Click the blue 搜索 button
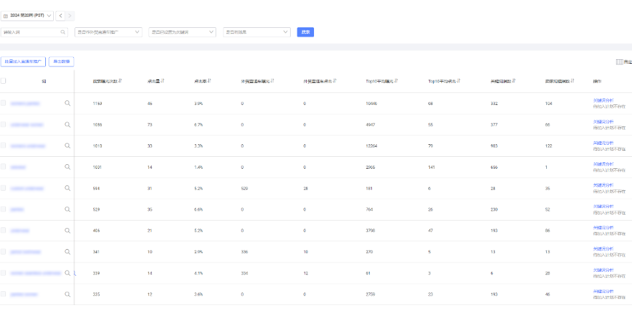The image size is (632, 323). [x=305, y=32]
